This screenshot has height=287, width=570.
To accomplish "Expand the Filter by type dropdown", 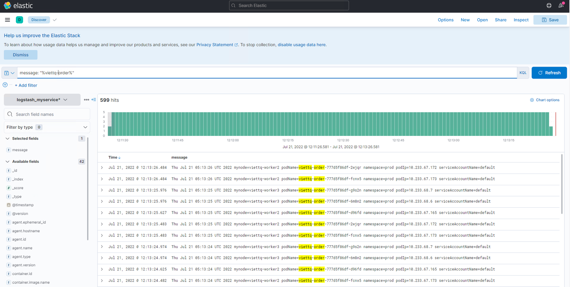I will pyautogui.click(x=47, y=127).
